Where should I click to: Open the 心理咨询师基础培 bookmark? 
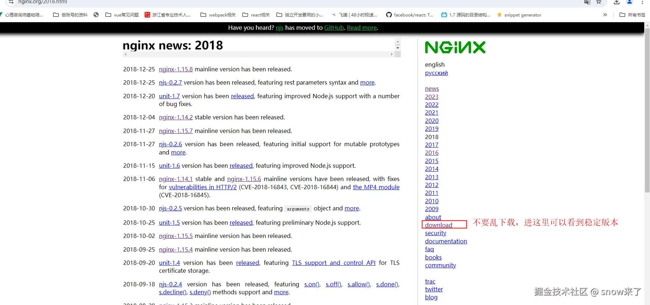[22, 15]
